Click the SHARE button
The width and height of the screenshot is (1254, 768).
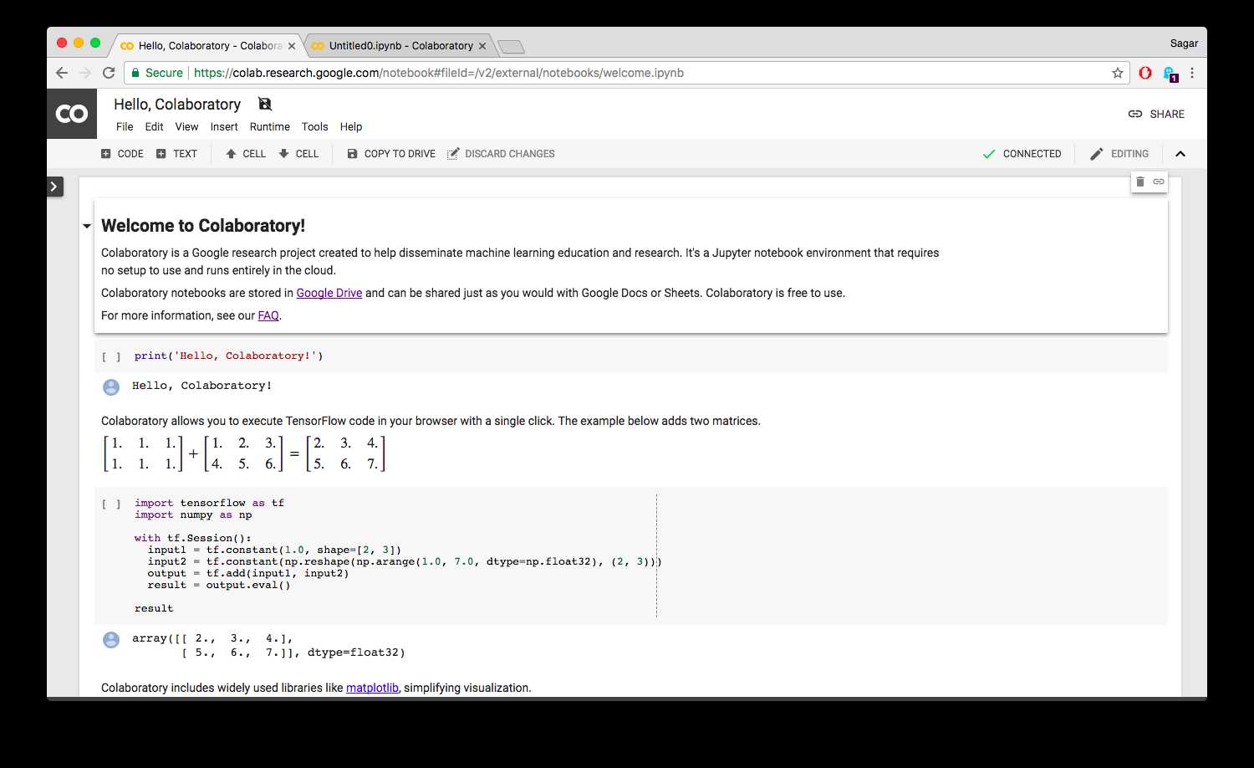click(1156, 114)
